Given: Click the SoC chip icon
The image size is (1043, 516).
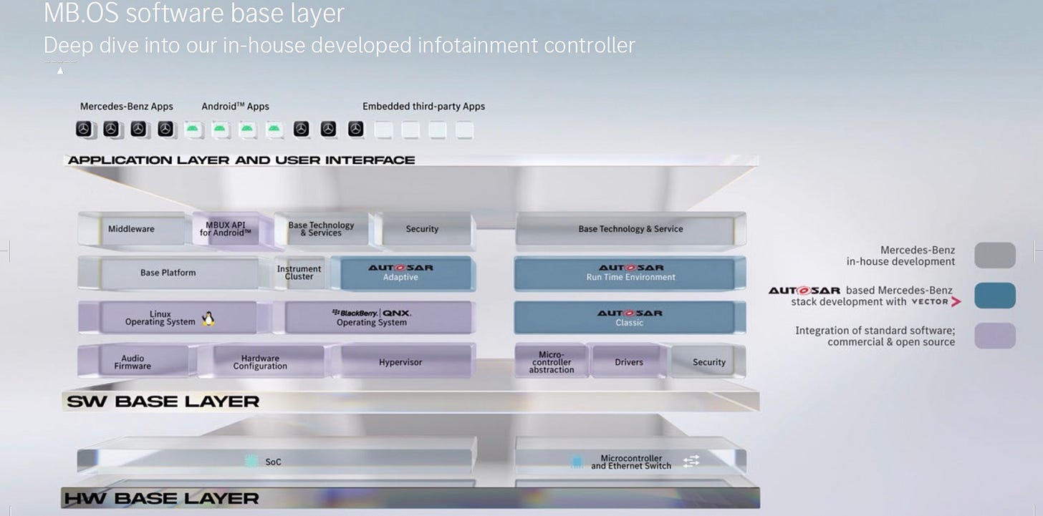Looking at the screenshot, I should point(251,462).
